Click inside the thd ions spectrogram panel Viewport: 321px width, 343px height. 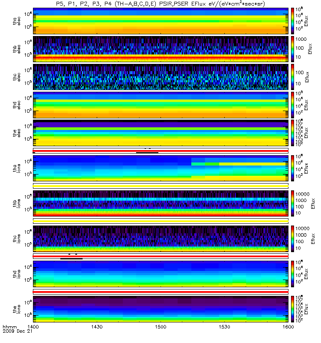coord(160,274)
